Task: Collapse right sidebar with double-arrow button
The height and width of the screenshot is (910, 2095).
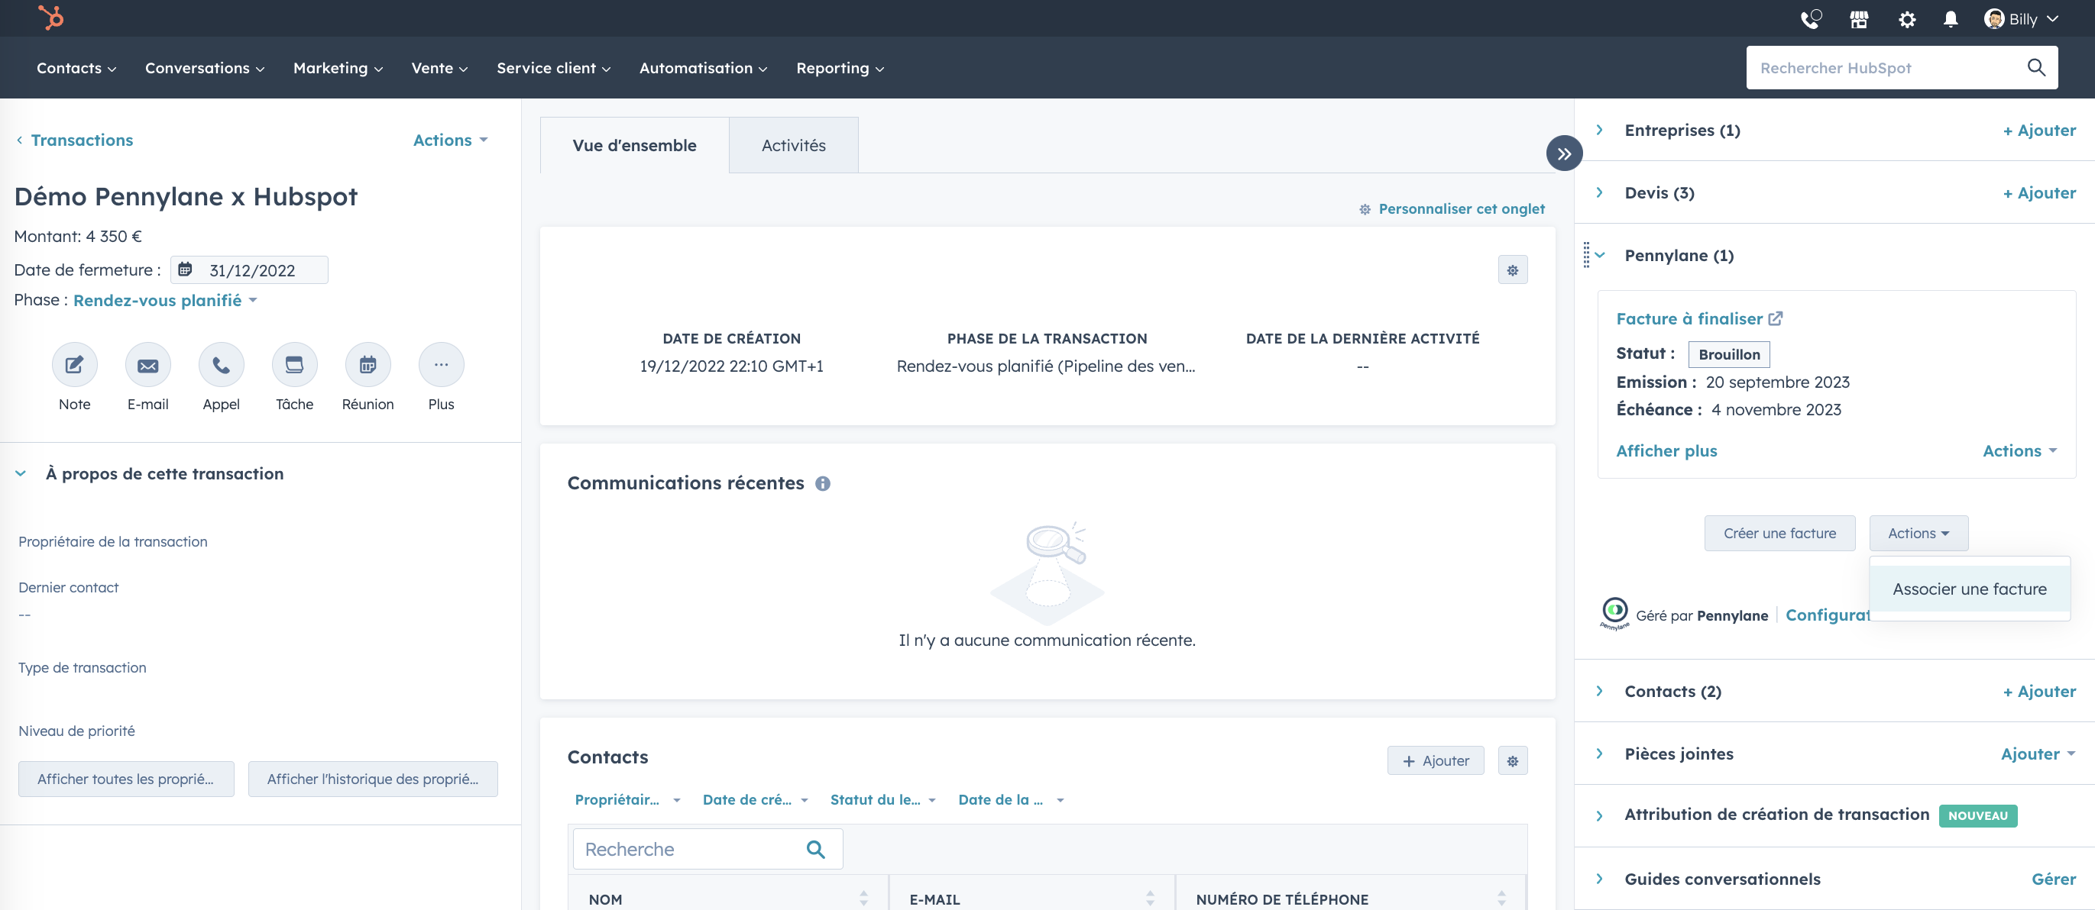Action: [x=1563, y=153]
